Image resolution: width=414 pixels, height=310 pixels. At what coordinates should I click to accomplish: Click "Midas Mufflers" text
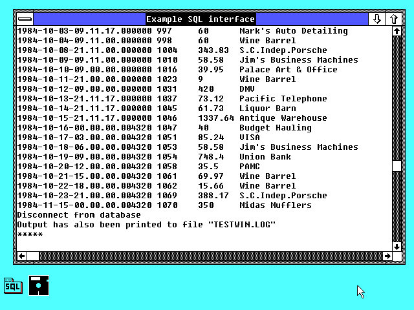tap(276, 205)
